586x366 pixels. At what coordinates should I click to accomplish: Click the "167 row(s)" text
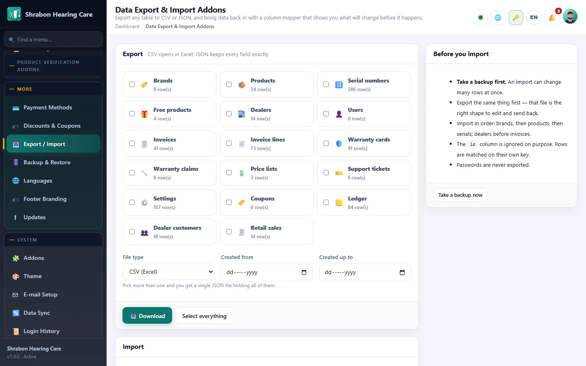(x=164, y=207)
